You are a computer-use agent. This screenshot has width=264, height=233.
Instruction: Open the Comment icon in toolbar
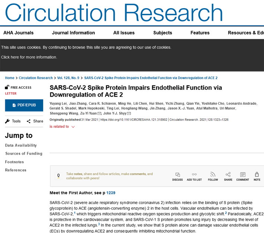tap(242, 175)
